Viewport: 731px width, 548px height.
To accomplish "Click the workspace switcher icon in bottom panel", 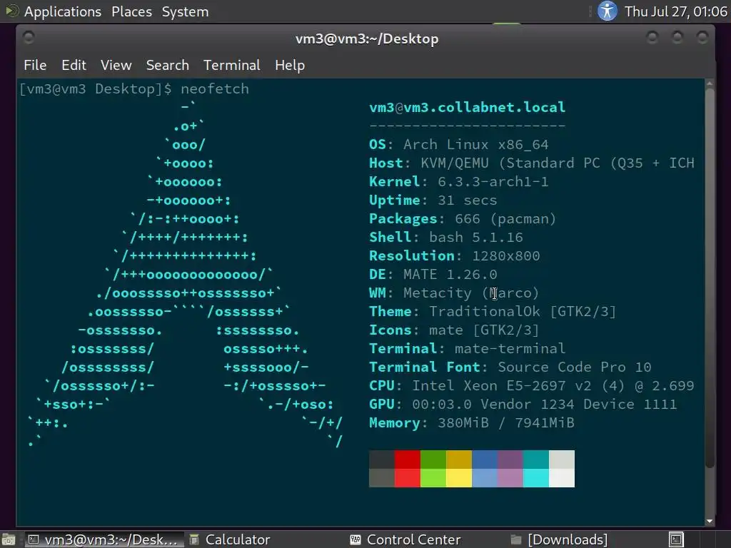I will 676,539.
